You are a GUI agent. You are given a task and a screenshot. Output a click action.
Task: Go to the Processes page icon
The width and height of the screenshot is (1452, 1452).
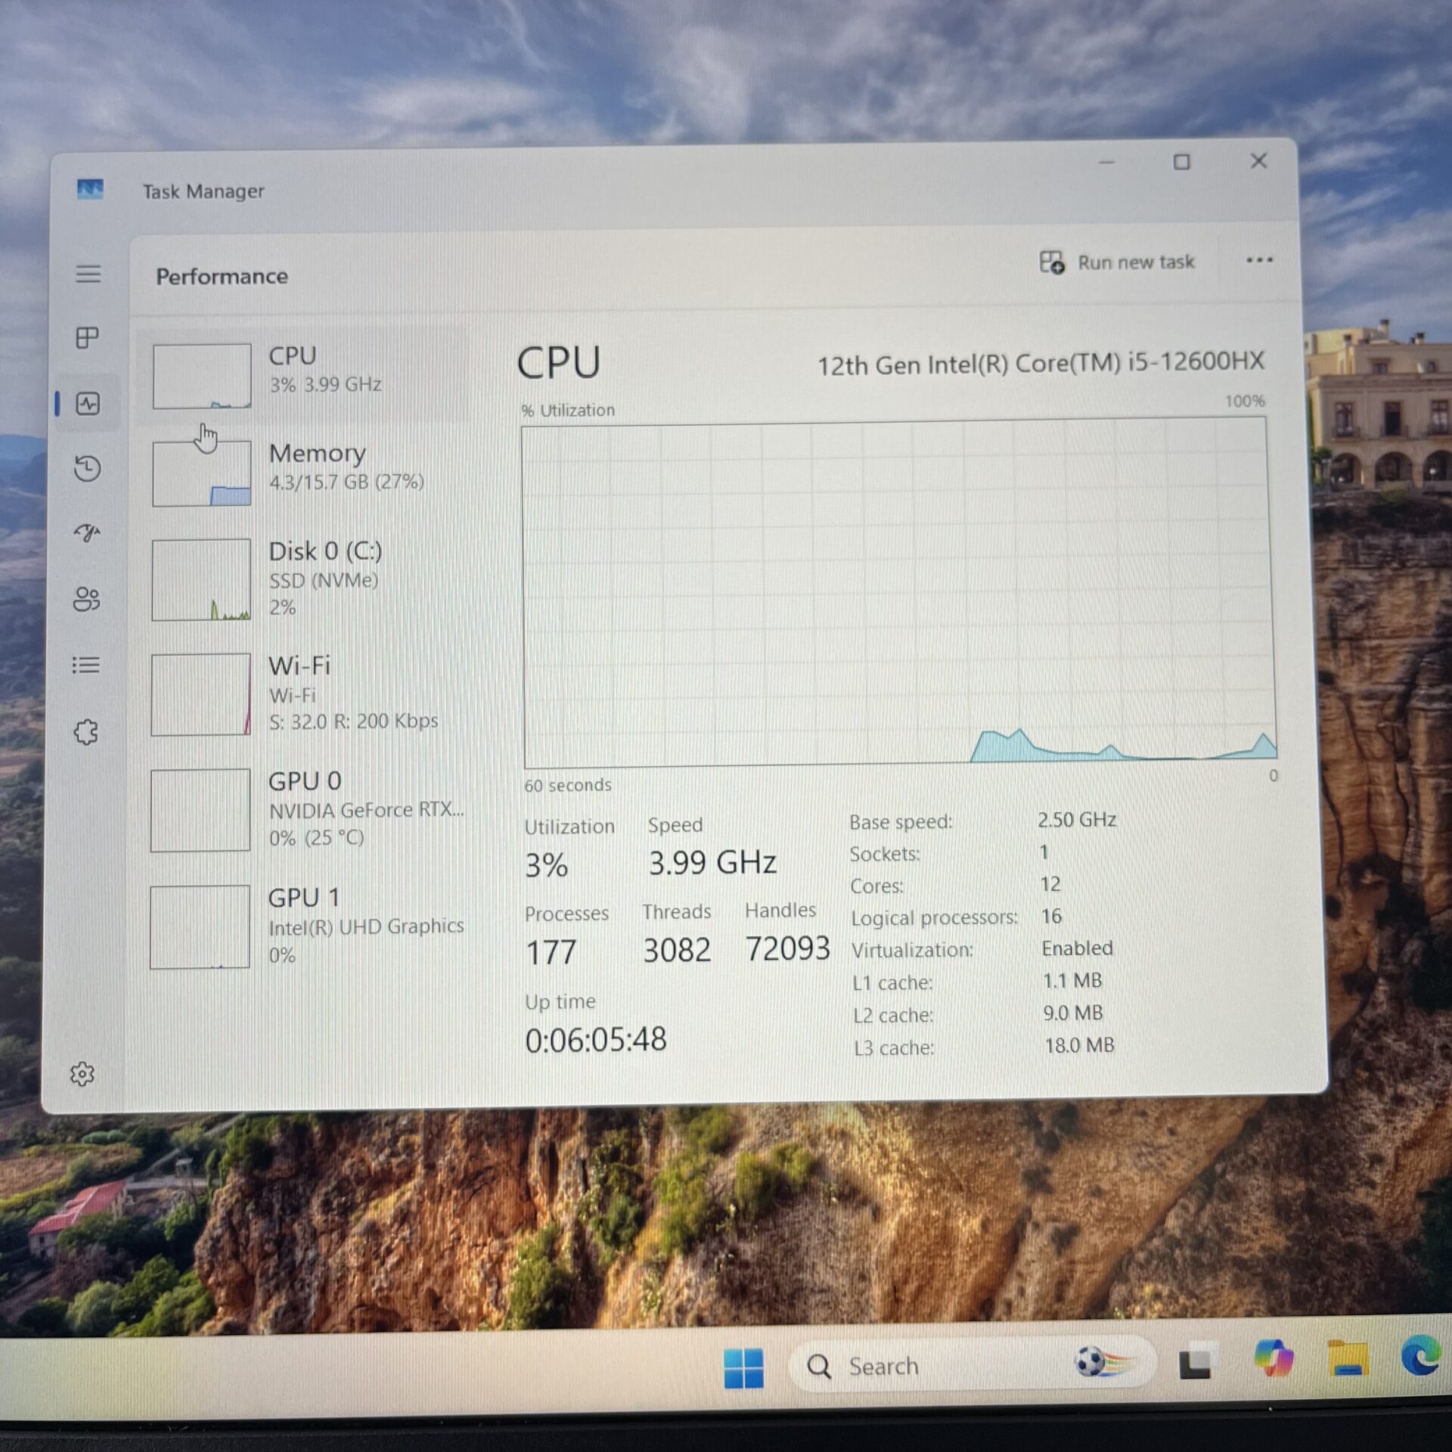pyautogui.click(x=88, y=337)
